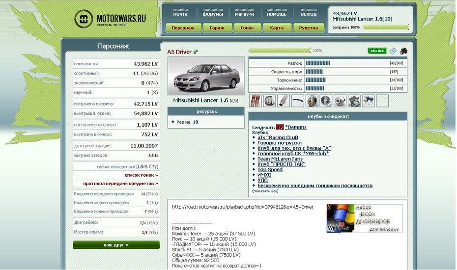Select the turbocharger part icon
The height and width of the screenshot is (270, 457).
(x=340, y=101)
